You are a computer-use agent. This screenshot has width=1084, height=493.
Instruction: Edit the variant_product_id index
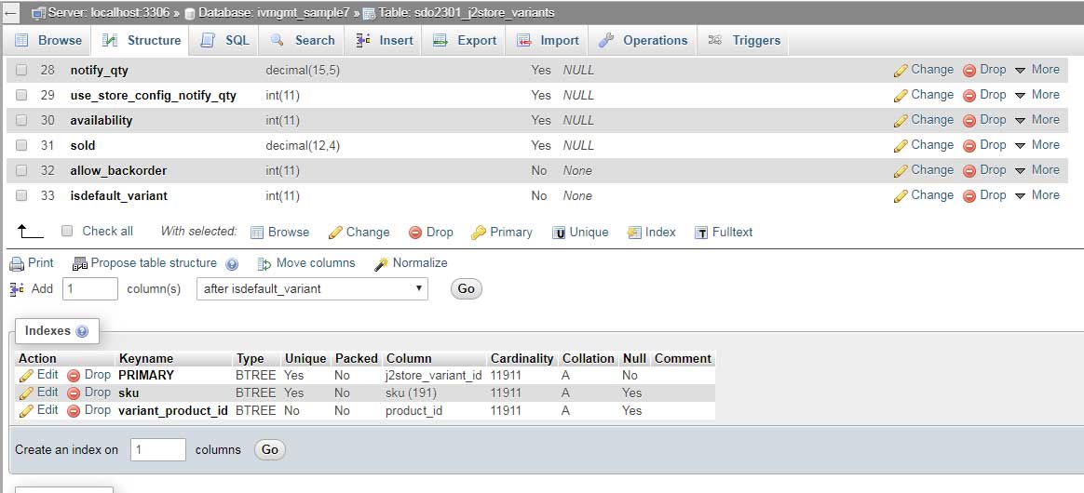click(39, 410)
